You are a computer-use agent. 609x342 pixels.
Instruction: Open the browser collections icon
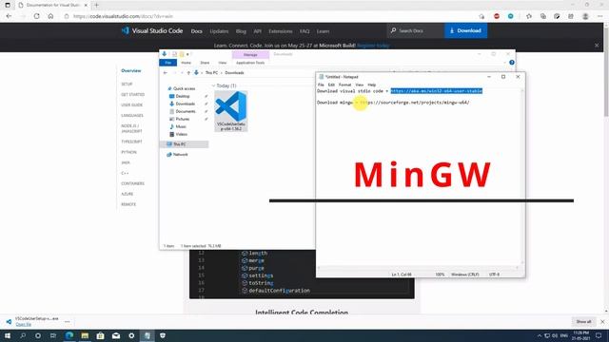coord(543,16)
